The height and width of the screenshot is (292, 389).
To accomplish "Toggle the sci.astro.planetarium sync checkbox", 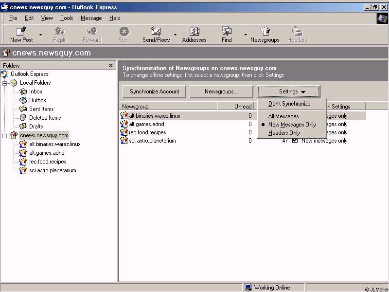I will [295, 141].
